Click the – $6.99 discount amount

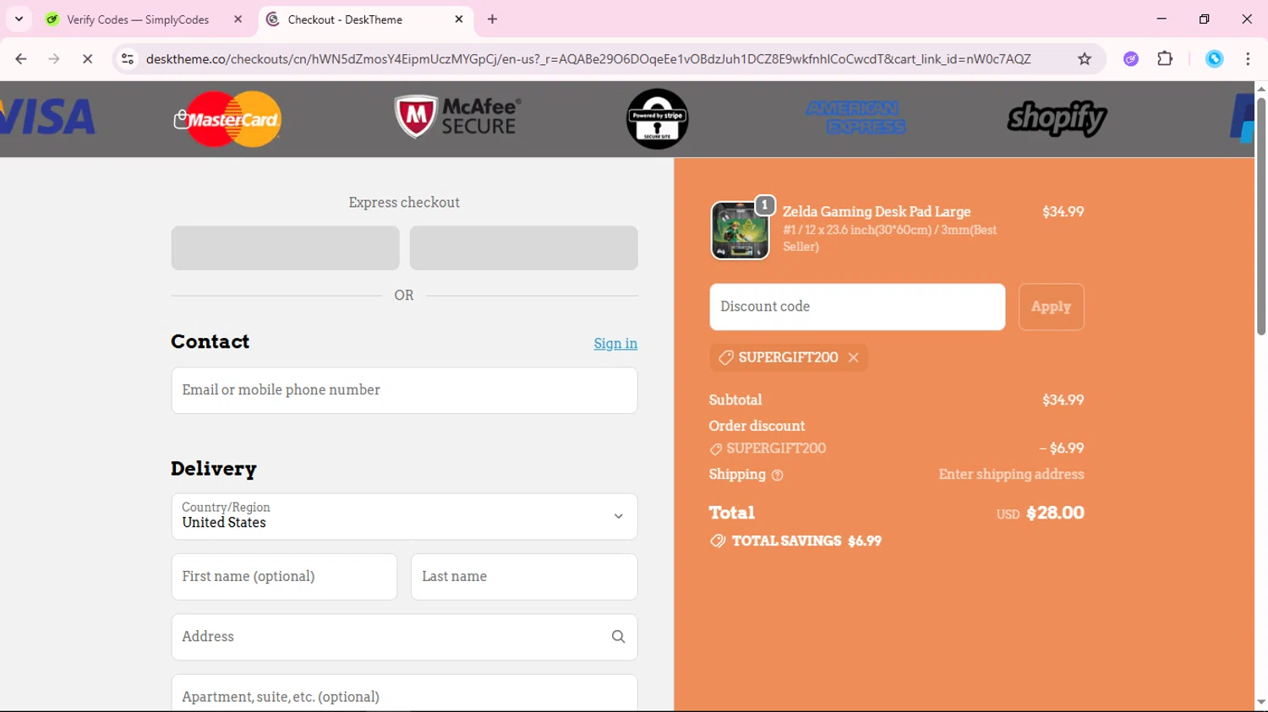[1062, 448]
